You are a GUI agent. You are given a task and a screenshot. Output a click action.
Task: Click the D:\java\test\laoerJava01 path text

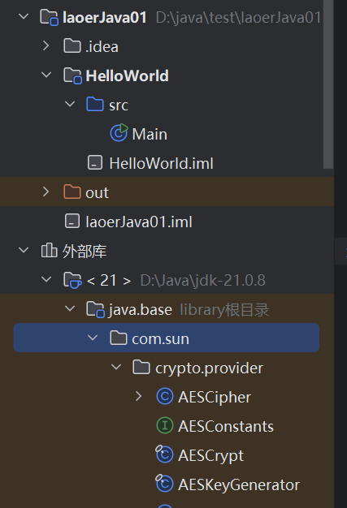[x=238, y=17]
